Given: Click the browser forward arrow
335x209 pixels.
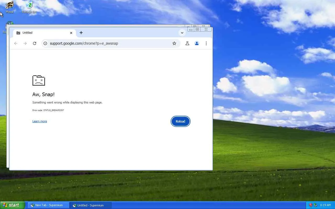Looking at the screenshot, I should pyautogui.click(x=25, y=43).
